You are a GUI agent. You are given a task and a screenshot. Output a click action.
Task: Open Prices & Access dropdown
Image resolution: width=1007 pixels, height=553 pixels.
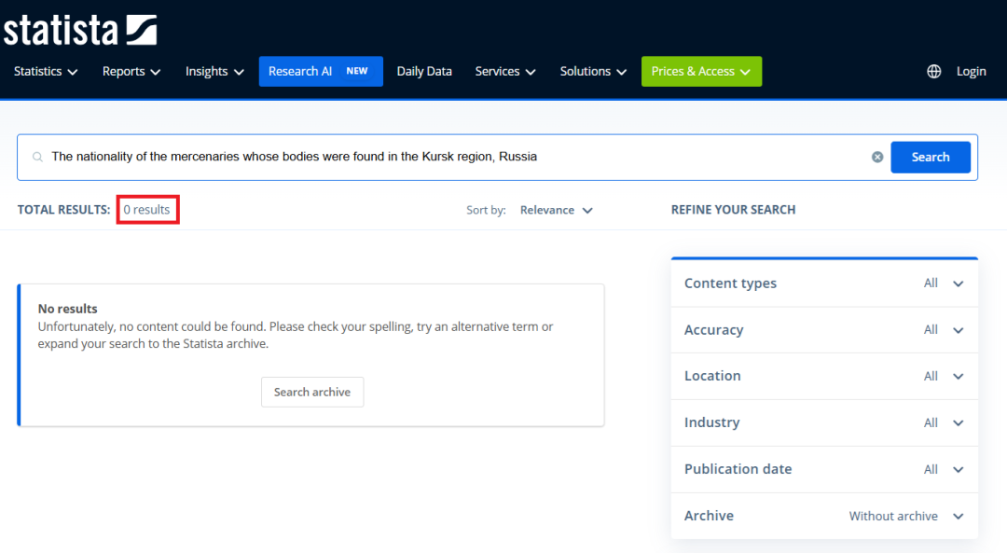point(701,71)
